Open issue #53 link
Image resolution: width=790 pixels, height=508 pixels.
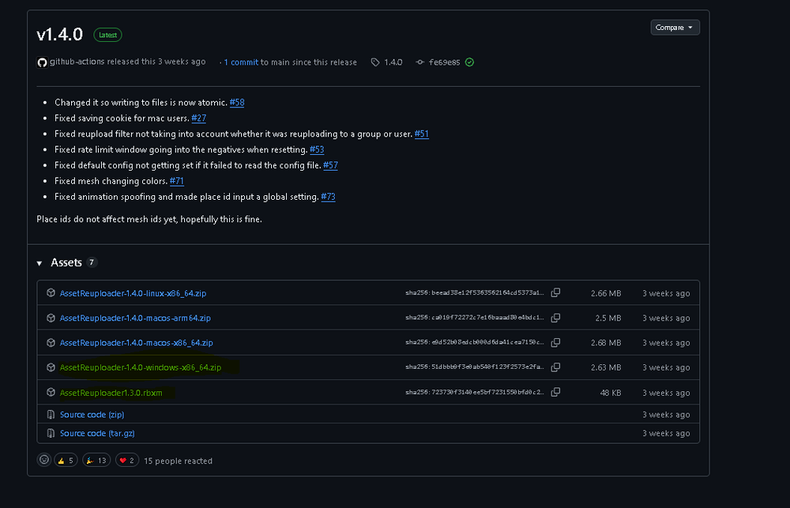tap(317, 149)
